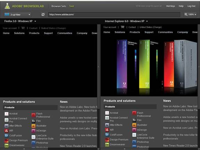Click the After Effects icon in Firefox pane
Screen dimensions: 200x150
click(x=6, y=126)
